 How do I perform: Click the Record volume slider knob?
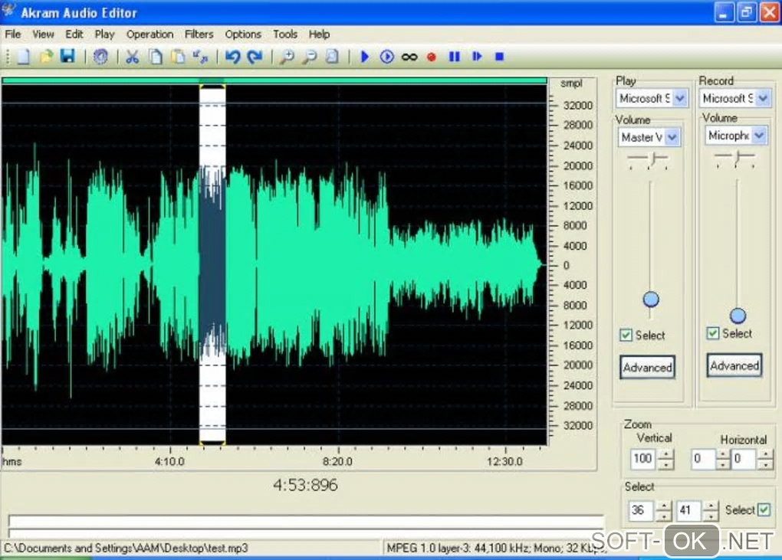tap(738, 316)
